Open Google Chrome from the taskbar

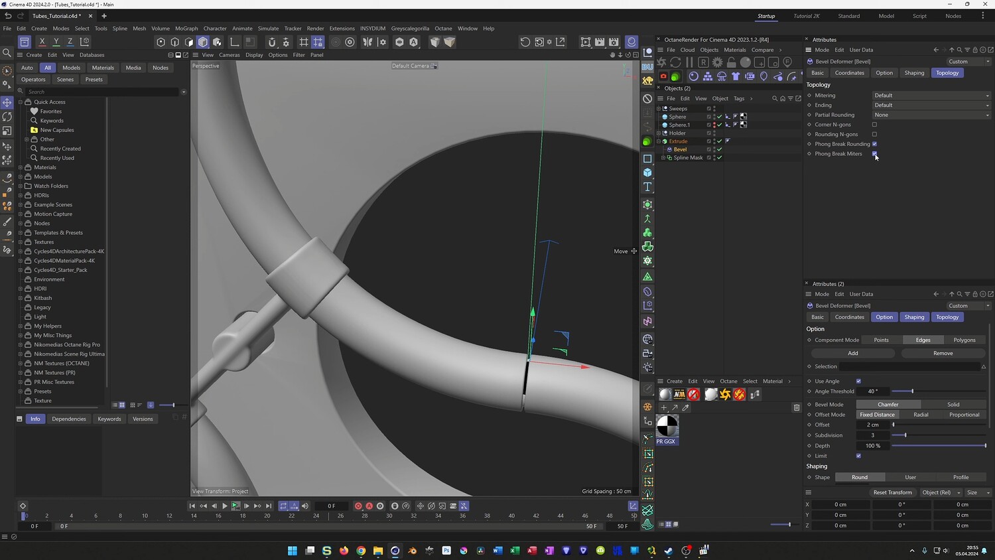coord(361,550)
